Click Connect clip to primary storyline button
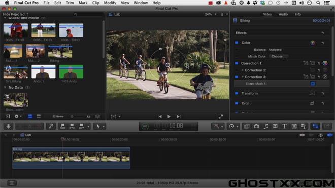 click(x=62, y=126)
